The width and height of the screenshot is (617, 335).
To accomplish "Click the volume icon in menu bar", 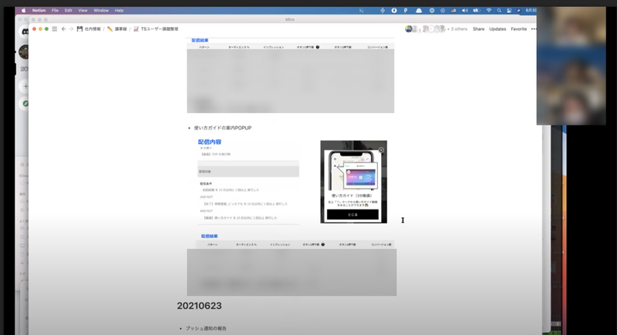I will (465, 11).
